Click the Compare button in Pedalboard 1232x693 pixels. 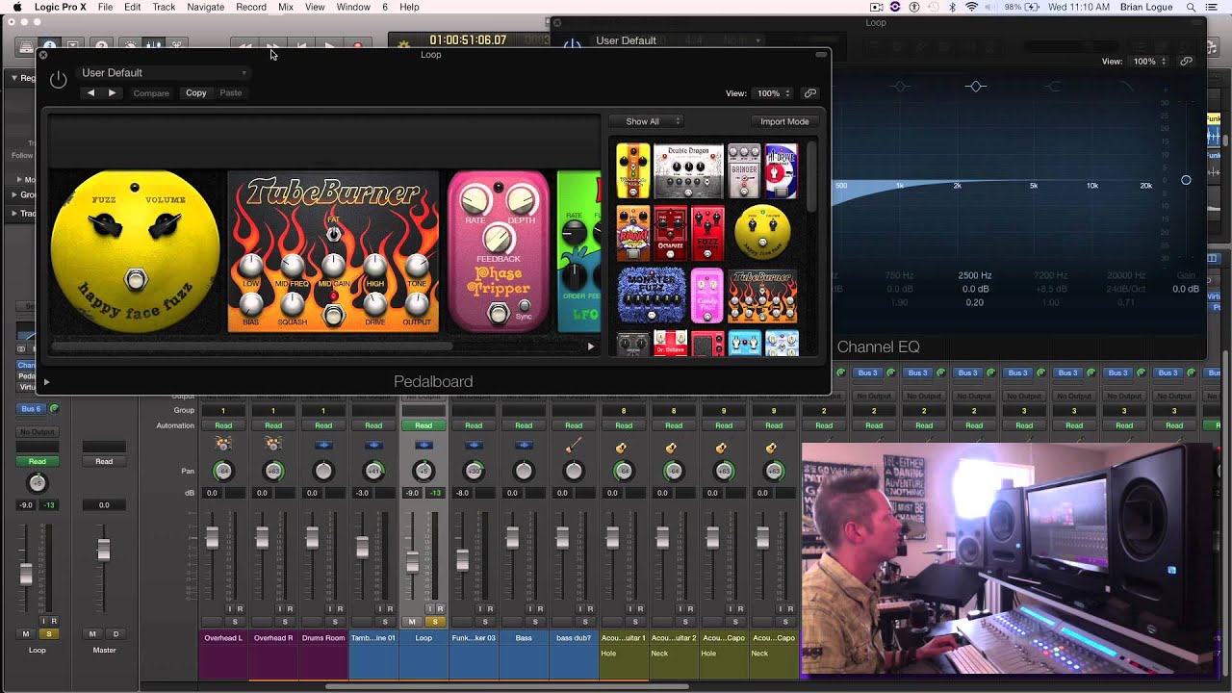[151, 93]
